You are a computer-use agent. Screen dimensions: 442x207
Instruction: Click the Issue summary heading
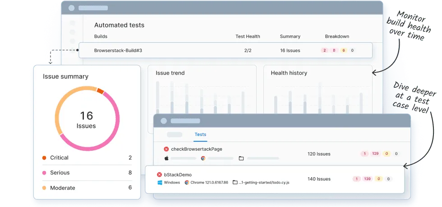coord(66,76)
